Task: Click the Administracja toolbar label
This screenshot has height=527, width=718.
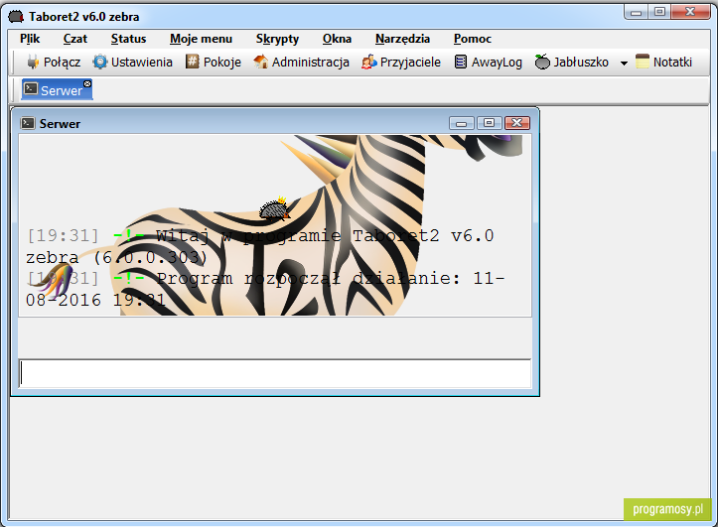Action: [311, 63]
